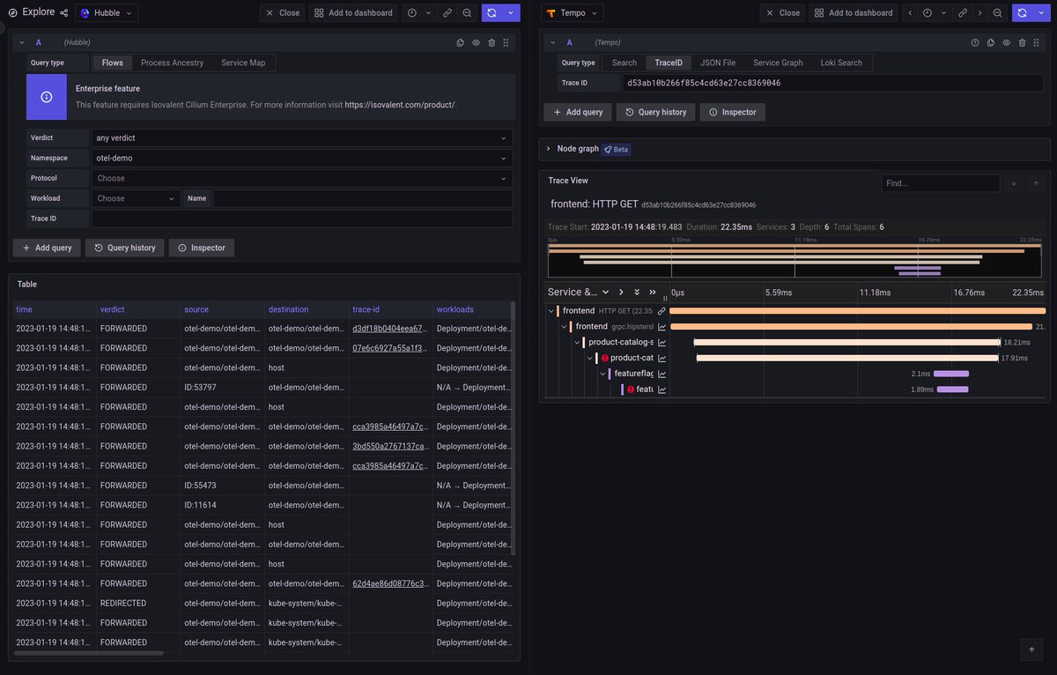Delete the Tempo query A
The image size is (1057, 675).
click(x=1022, y=42)
